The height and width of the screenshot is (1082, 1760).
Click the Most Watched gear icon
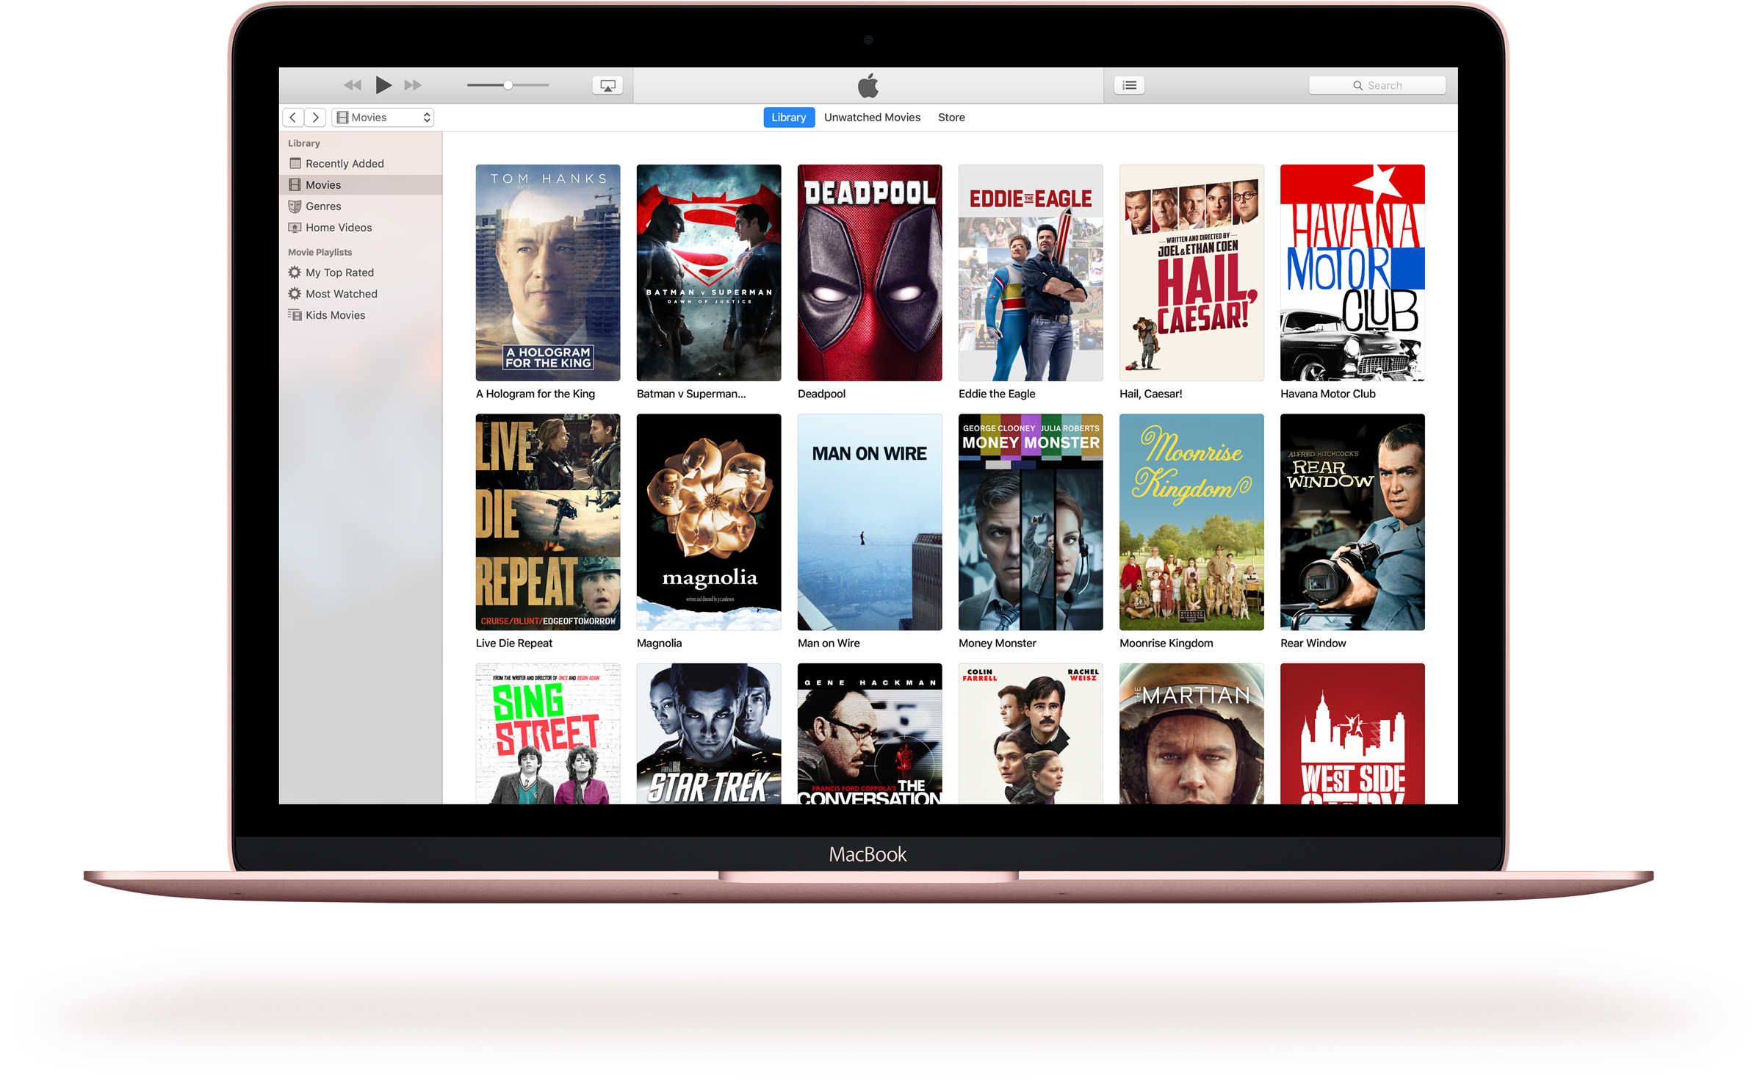[x=295, y=294]
